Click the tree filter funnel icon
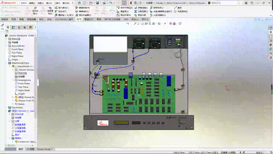The width and height of the screenshot is (273, 154). click(x=7, y=32)
